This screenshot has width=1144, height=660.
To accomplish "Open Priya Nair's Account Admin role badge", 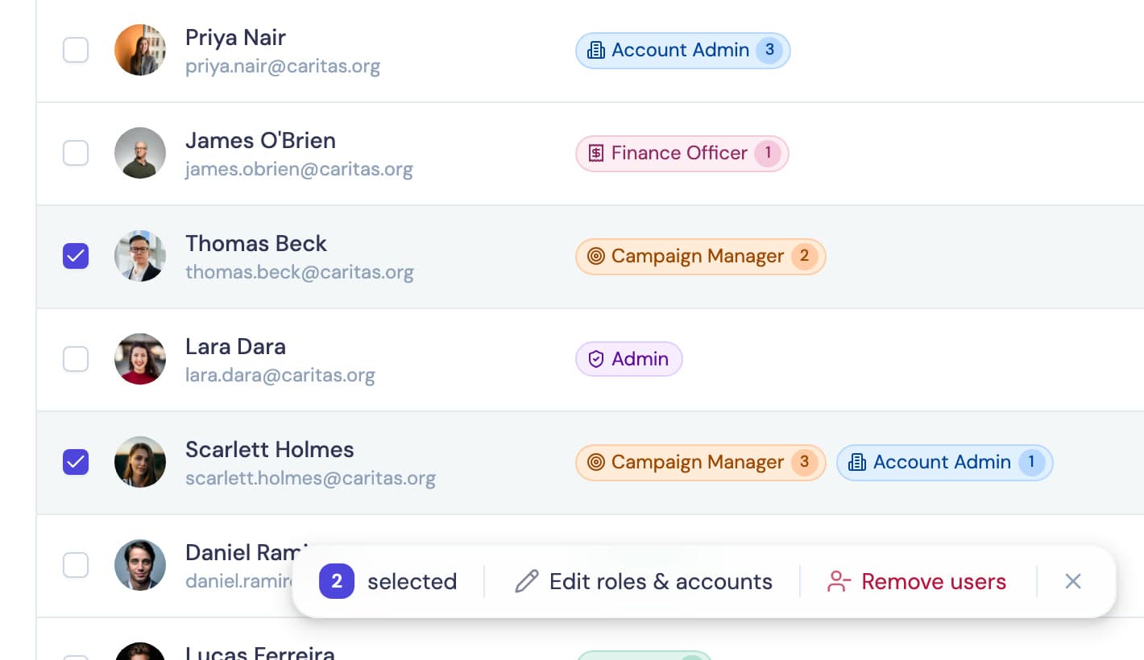I will pos(683,50).
